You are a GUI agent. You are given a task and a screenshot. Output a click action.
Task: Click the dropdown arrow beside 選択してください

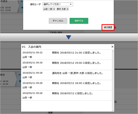click(x=71, y=4)
